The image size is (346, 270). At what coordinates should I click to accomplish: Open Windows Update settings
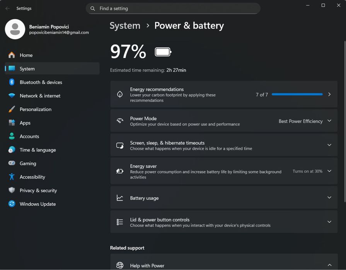coord(52,204)
